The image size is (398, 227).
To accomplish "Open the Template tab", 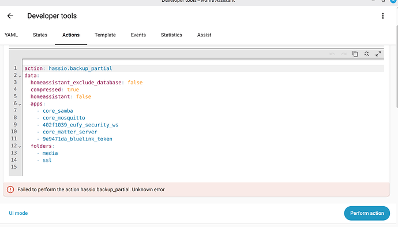I will click(x=106, y=35).
